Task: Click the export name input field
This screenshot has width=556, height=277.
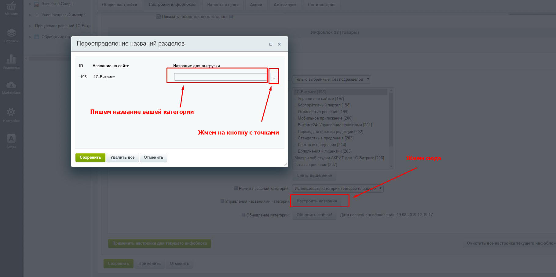Action: pyautogui.click(x=220, y=77)
